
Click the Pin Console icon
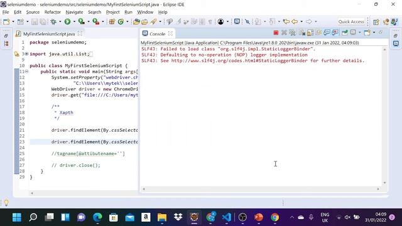pos(345,33)
